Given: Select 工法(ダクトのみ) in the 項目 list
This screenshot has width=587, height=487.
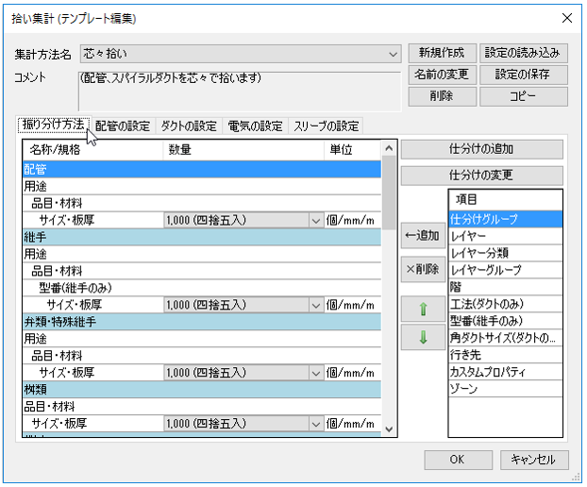Looking at the screenshot, I should coord(506,304).
